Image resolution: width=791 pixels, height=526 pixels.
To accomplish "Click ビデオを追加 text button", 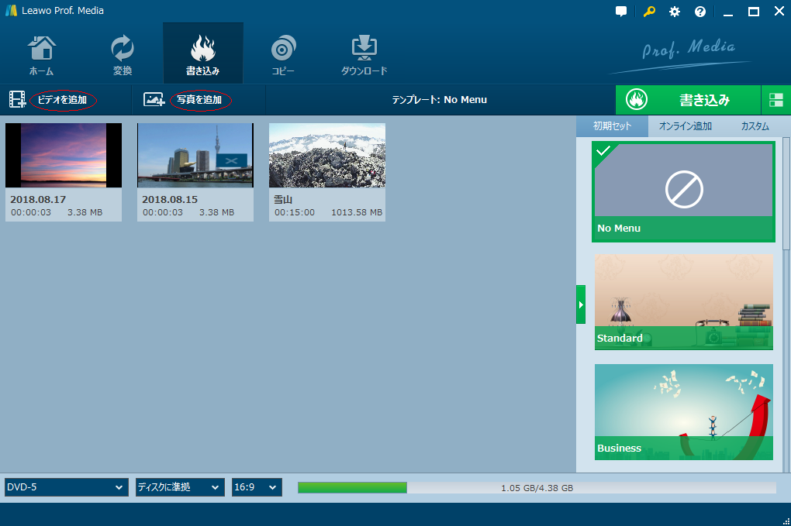I will click(63, 100).
